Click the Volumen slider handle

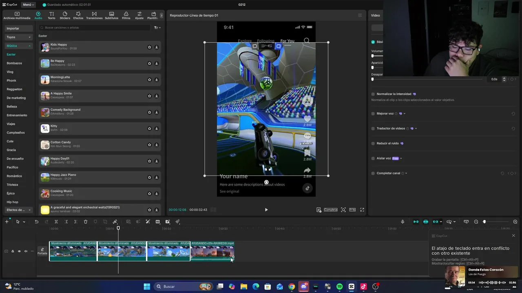(x=372, y=56)
